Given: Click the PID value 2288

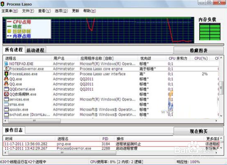Looking at the screenshot, I should tap(106, 148).
